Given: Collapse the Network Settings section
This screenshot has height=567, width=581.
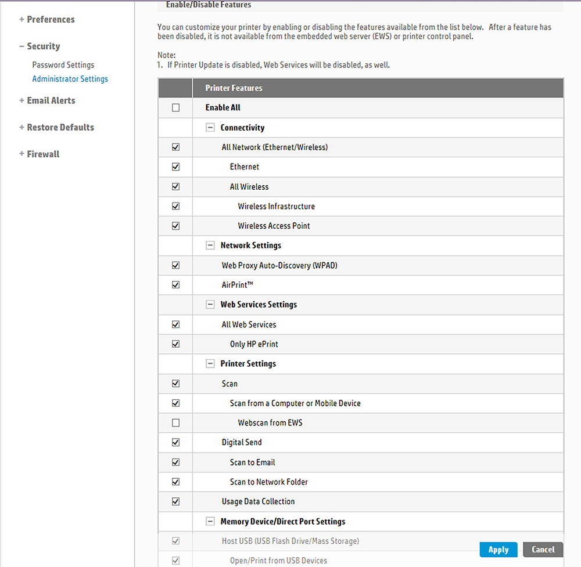Looking at the screenshot, I should click(x=210, y=245).
